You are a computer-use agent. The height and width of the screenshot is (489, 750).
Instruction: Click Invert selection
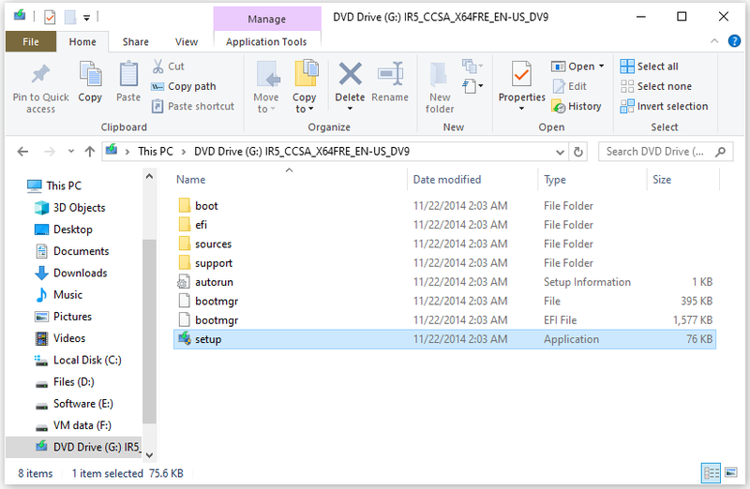coord(664,106)
